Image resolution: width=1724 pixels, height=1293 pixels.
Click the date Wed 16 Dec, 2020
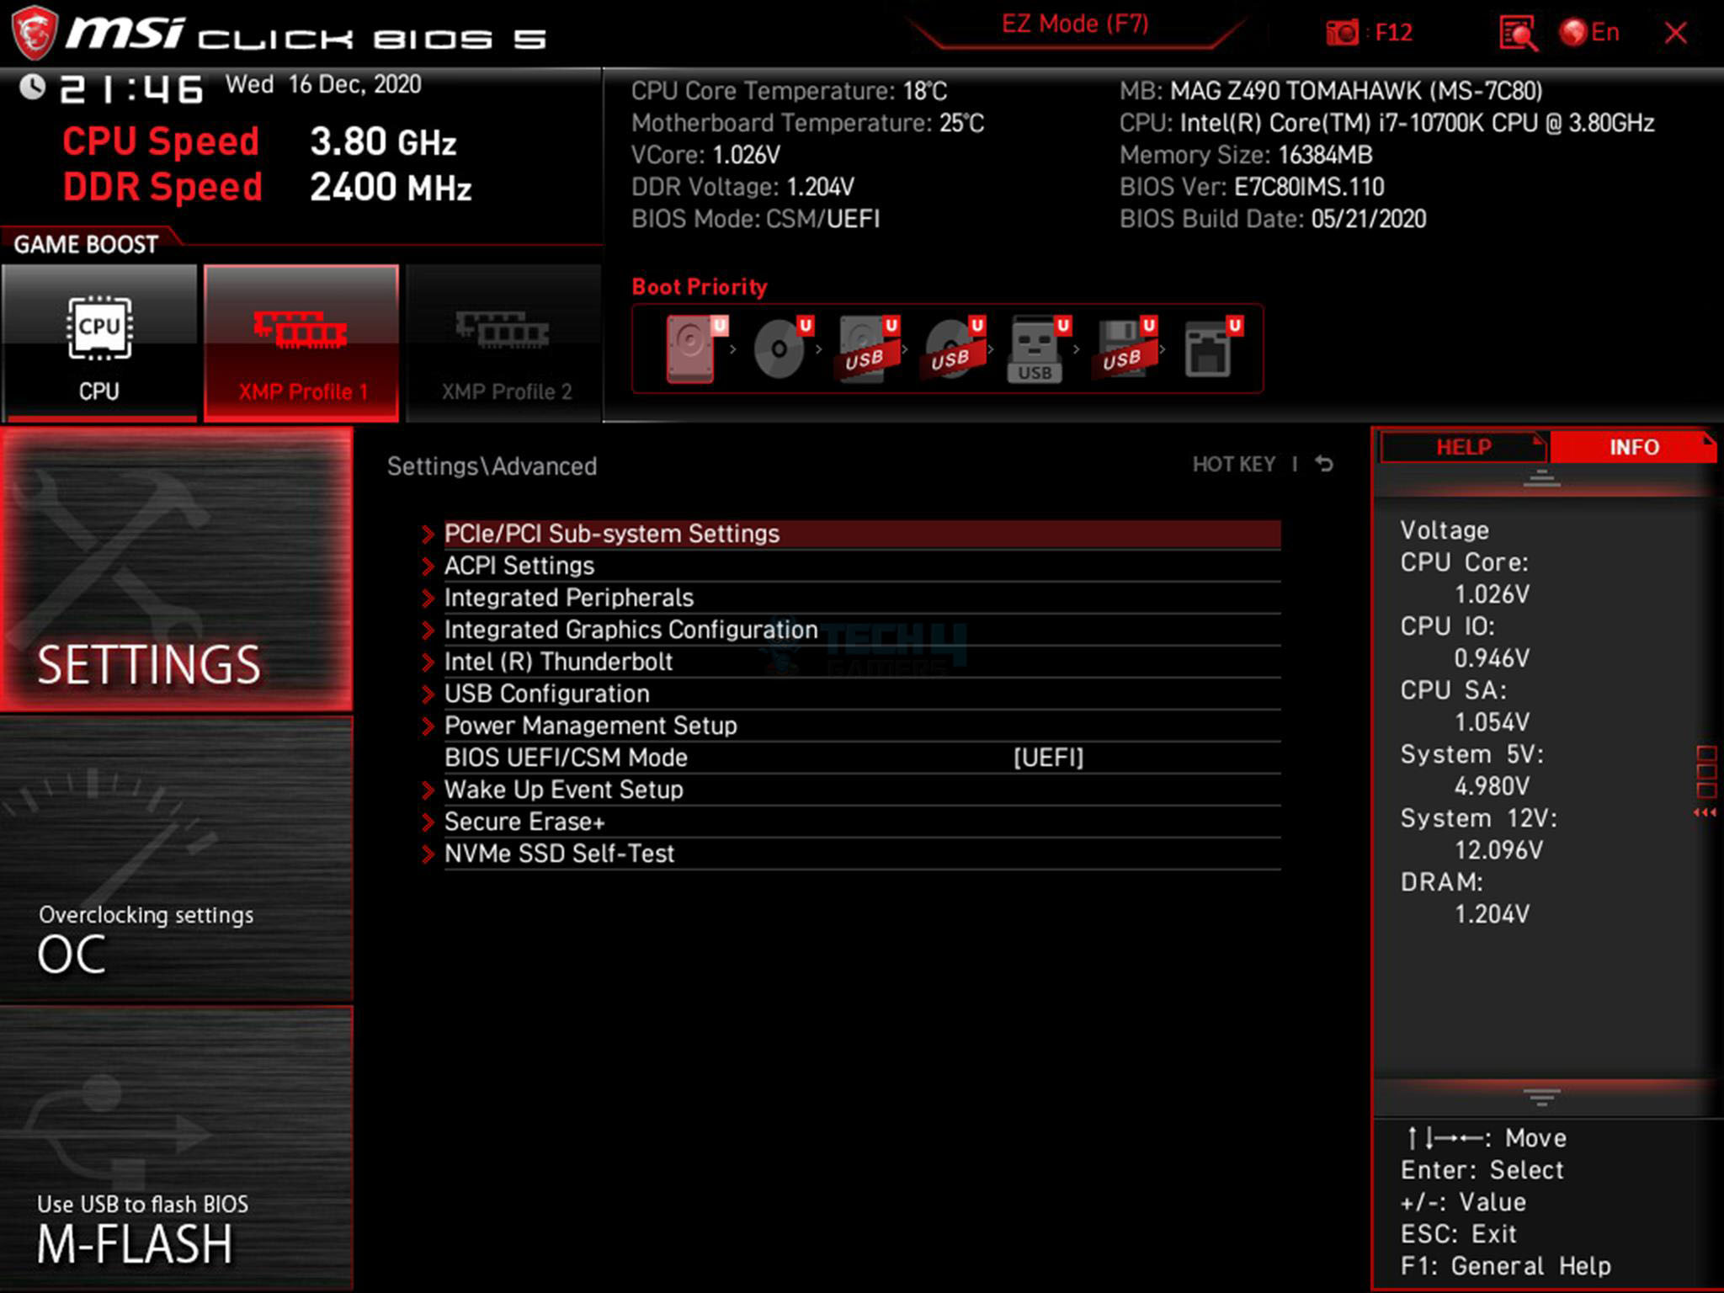(x=323, y=84)
